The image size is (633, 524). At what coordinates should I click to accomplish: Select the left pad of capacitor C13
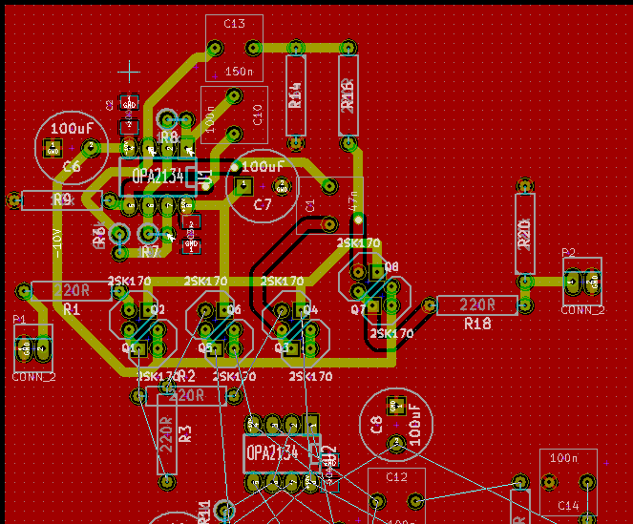[215, 48]
